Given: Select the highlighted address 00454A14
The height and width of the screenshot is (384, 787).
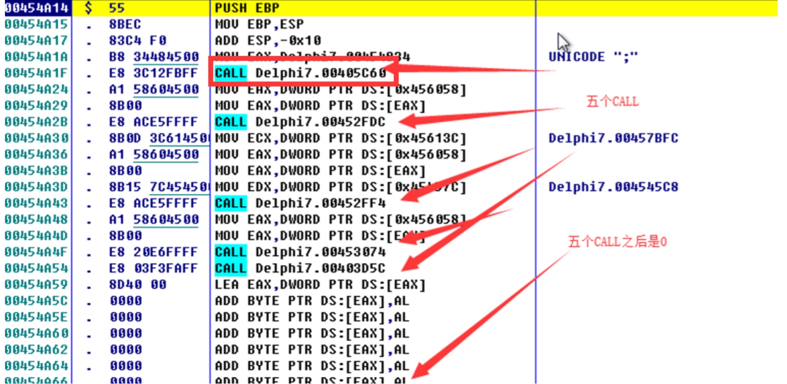Looking at the screenshot, I should (36, 8).
